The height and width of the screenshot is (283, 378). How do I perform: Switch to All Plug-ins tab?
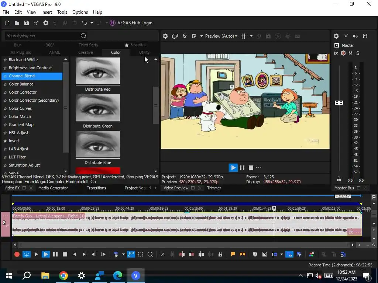point(21,52)
